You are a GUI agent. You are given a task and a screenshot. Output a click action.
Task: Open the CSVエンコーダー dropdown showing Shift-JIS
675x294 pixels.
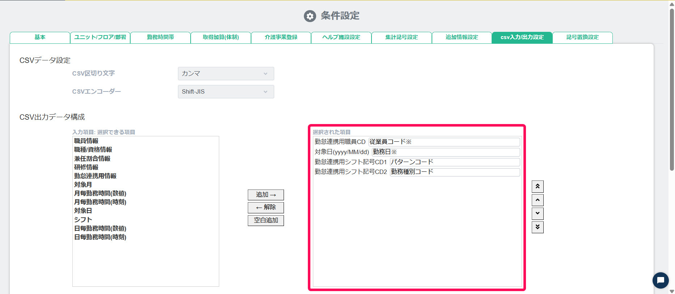pos(226,91)
